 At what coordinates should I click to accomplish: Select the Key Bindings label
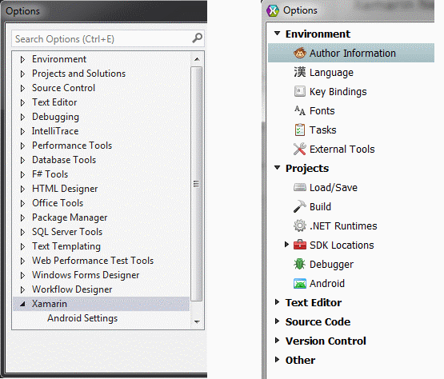coord(338,92)
